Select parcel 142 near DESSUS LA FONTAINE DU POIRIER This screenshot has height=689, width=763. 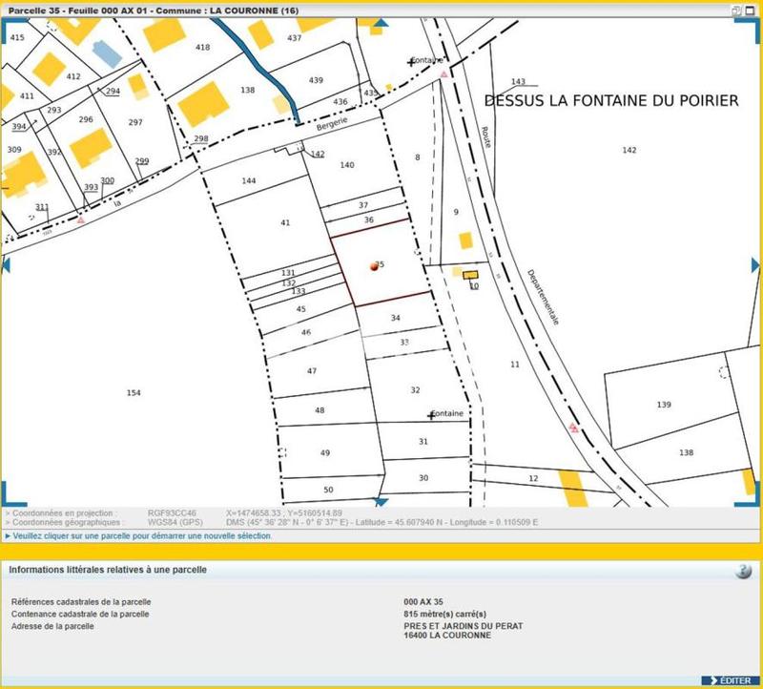pos(629,150)
